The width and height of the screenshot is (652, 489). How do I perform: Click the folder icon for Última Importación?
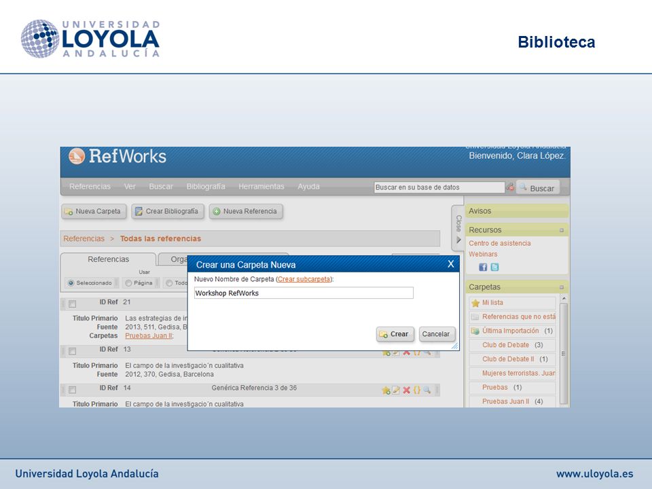[475, 331]
